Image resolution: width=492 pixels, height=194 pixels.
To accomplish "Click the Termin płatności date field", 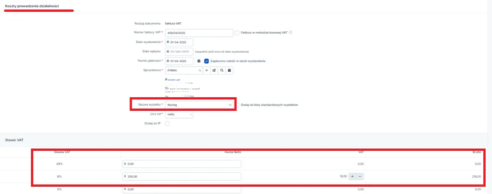I will pyautogui.click(x=179, y=61).
